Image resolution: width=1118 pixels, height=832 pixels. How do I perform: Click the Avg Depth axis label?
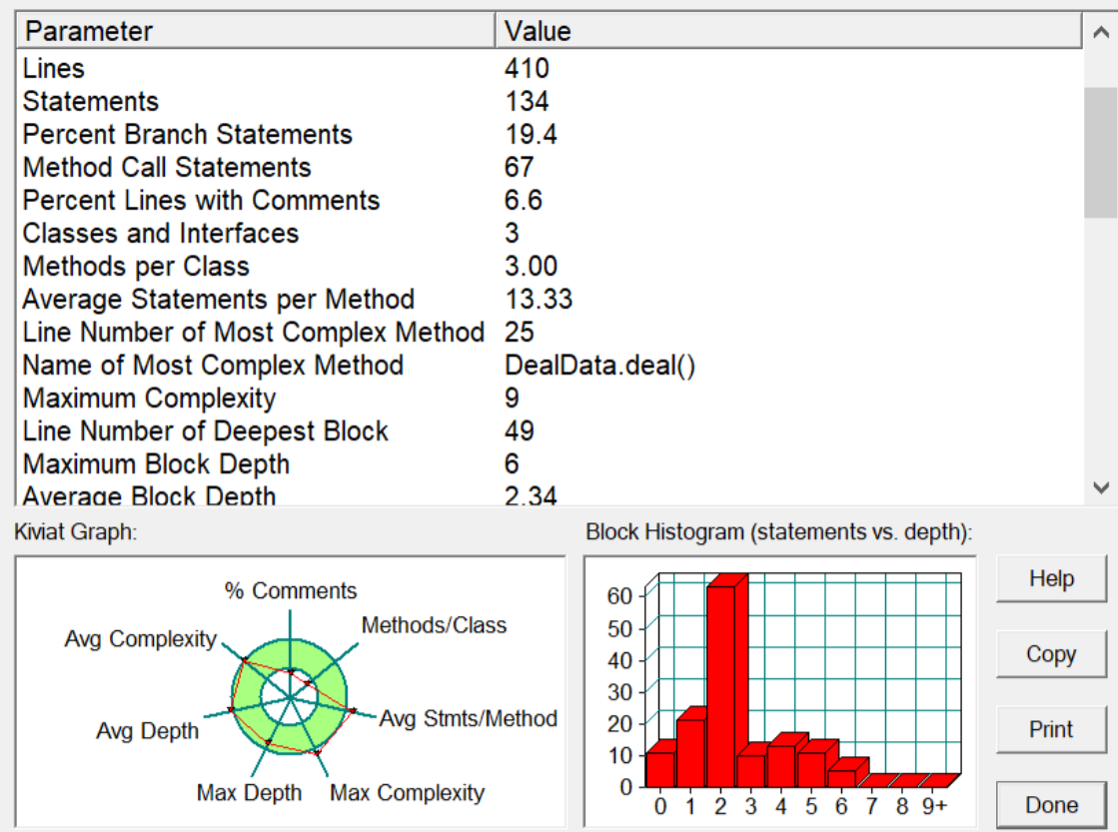point(147,731)
